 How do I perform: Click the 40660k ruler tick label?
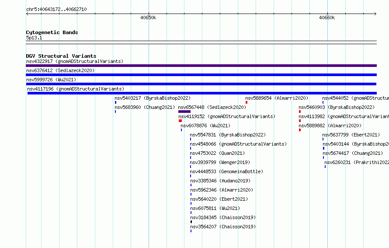coord(327,17)
